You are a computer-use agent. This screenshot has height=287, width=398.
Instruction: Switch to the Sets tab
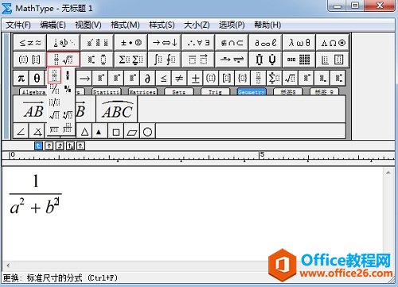click(179, 92)
